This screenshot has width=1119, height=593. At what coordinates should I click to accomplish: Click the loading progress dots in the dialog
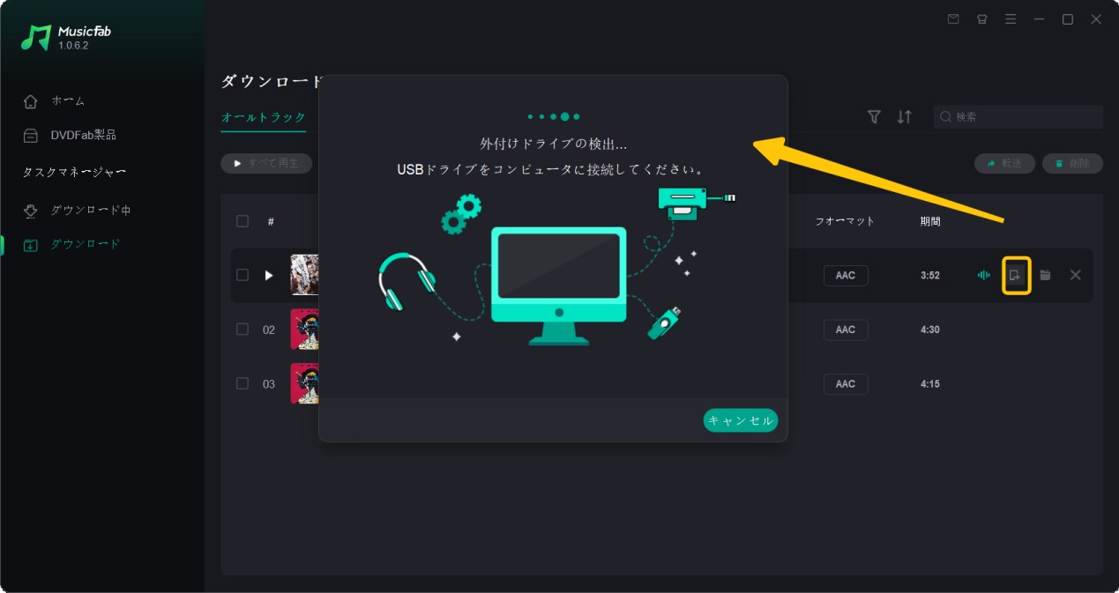point(553,115)
